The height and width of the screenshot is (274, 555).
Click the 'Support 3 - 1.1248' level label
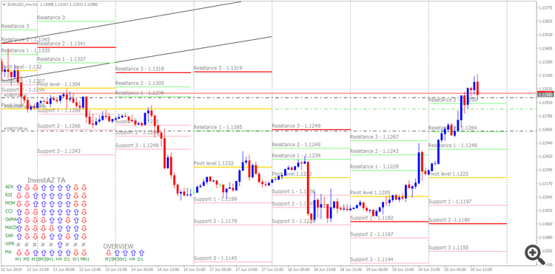click(x=137, y=145)
